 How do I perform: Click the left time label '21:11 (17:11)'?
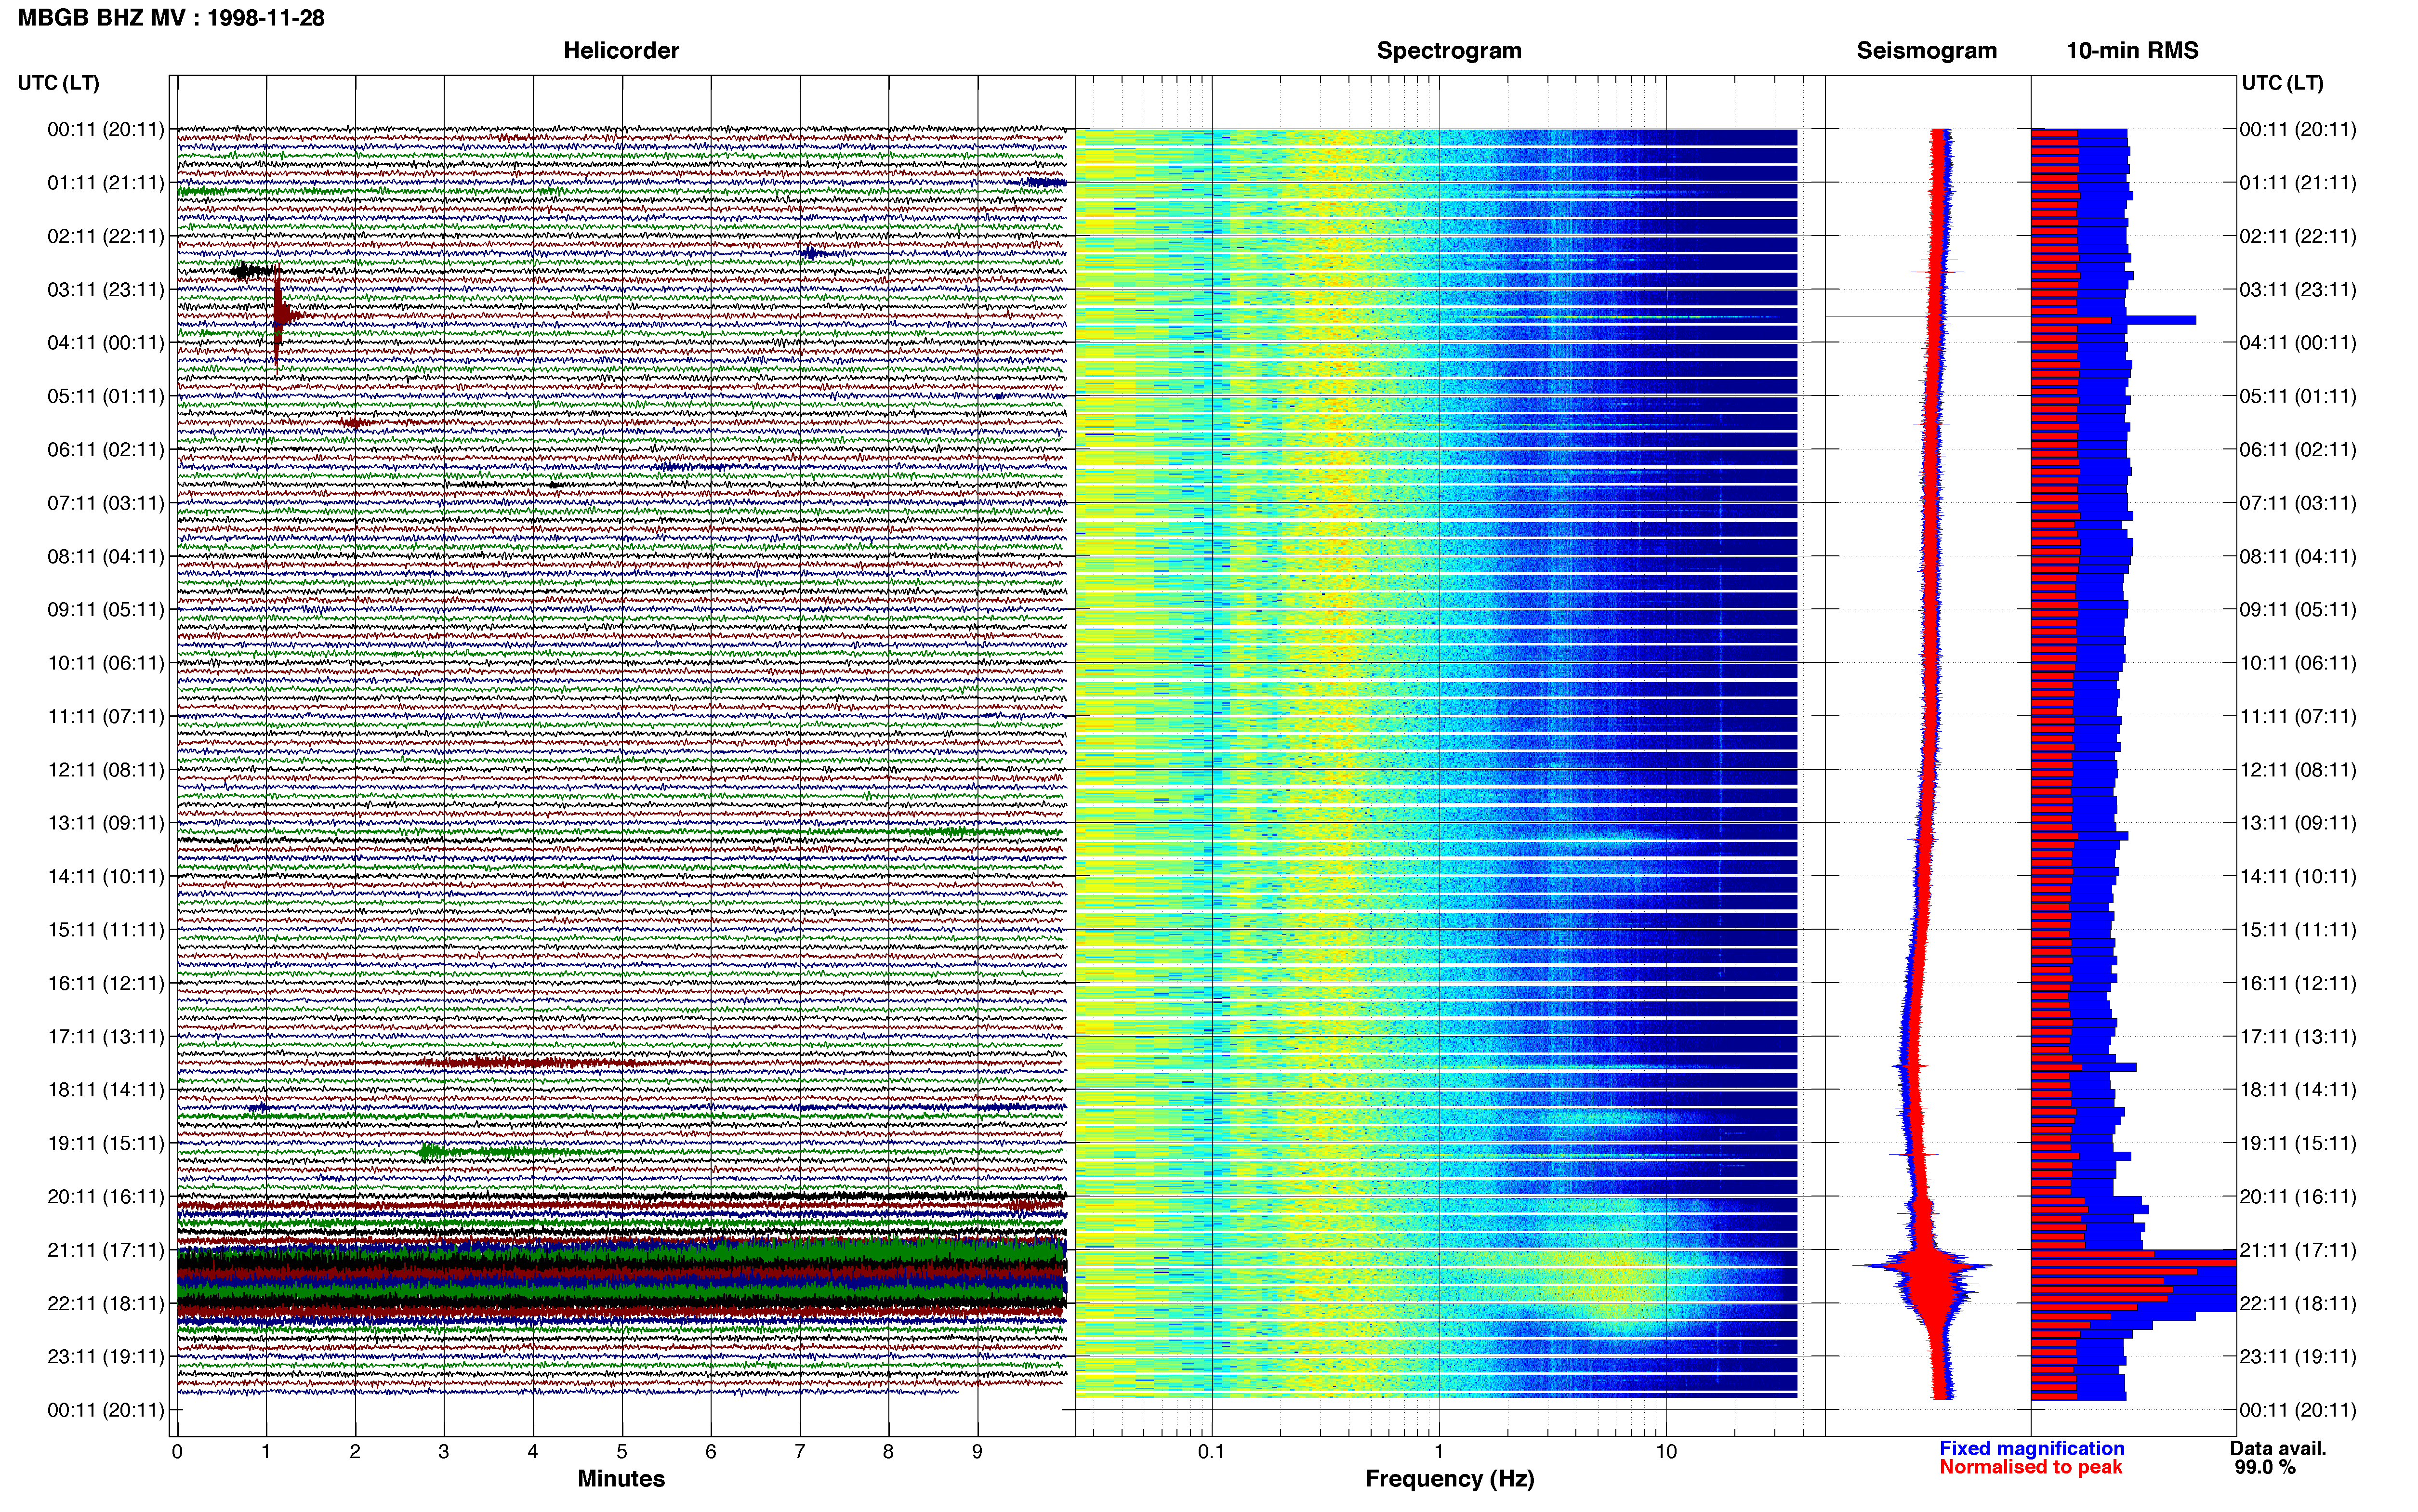tap(106, 1250)
